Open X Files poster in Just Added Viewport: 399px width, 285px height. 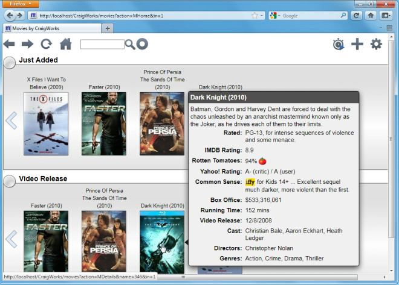46,124
